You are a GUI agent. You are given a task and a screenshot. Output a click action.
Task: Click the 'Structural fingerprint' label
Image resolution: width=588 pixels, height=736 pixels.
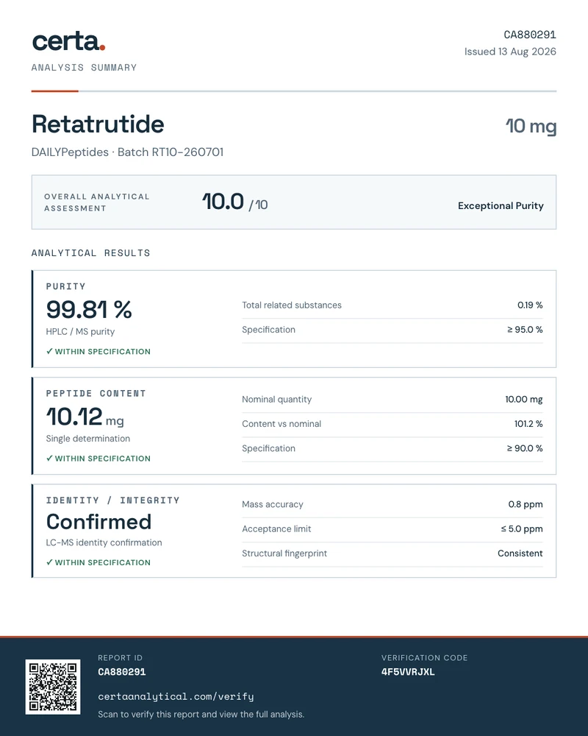tap(284, 553)
